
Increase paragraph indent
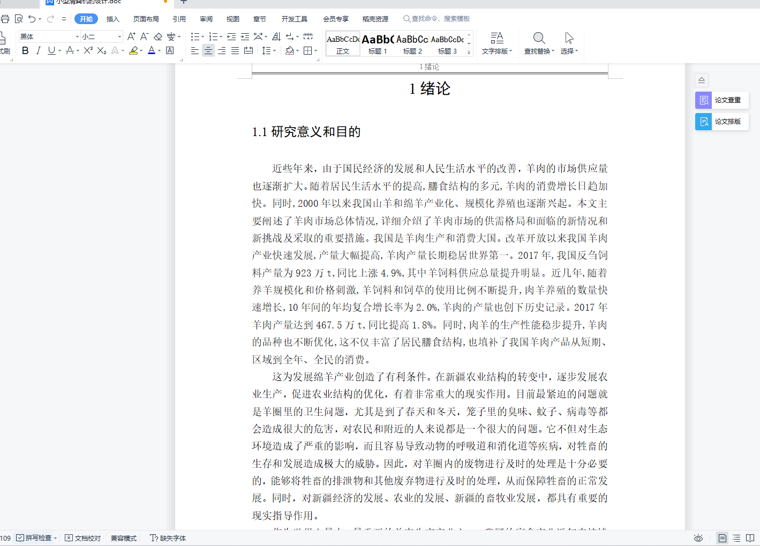point(245,36)
